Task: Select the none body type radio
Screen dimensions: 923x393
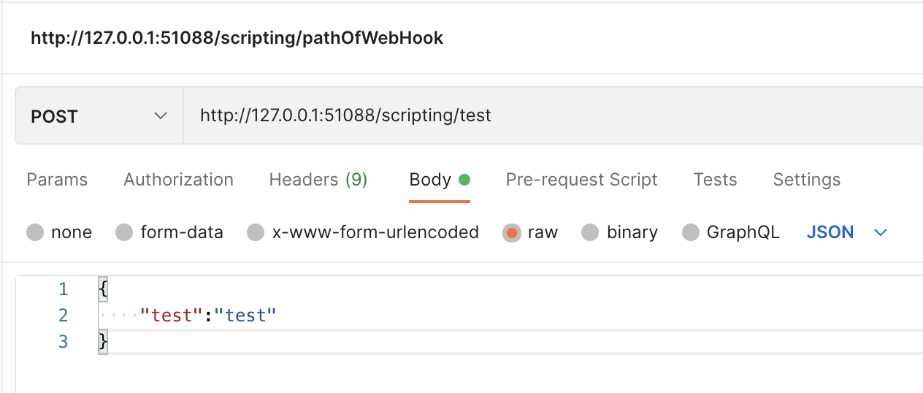Action: [x=35, y=233]
